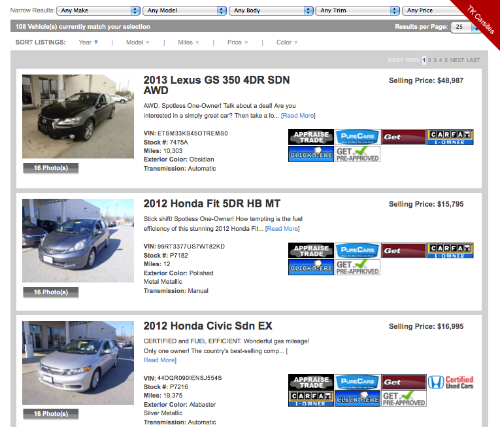Screen dimensions: 500x427
Task: Click Lexus VIN ETSM33KS45OTREMS0
Action: 186,133
